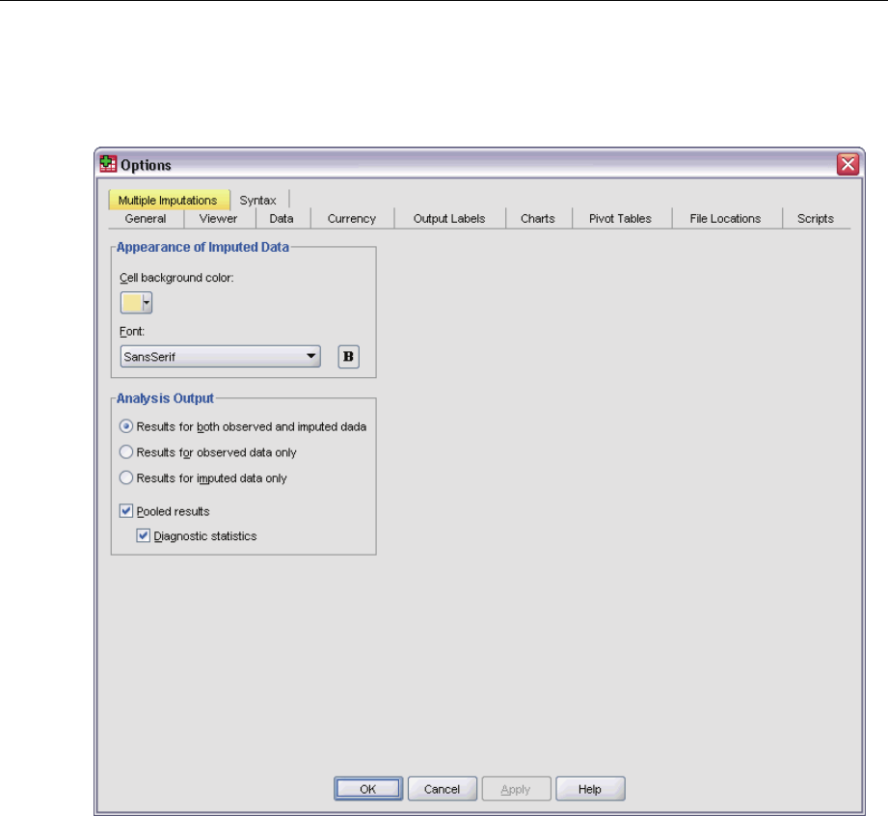This screenshot has width=888, height=816.
Task: Open the Currency tab
Action: (352, 219)
